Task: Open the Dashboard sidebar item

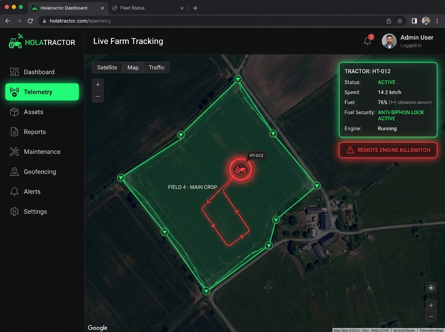Action: pyautogui.click(x=42, y=72)
